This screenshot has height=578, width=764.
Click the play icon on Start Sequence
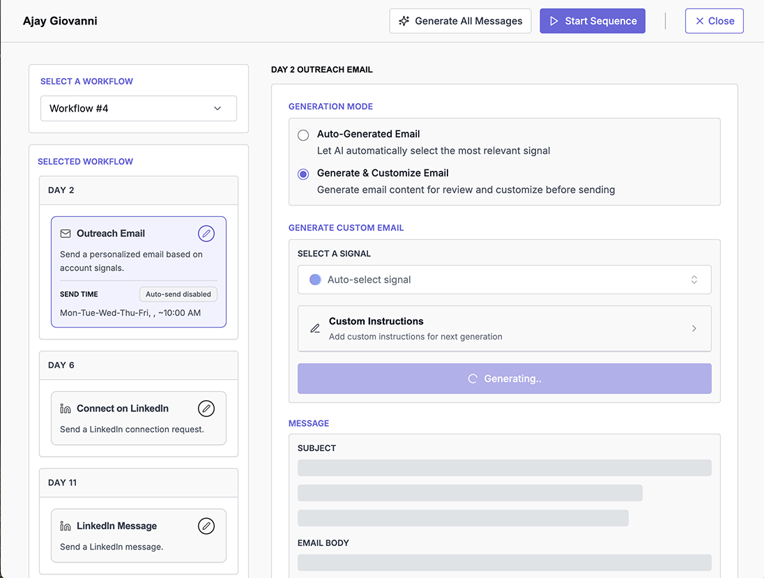coord(554,21)
